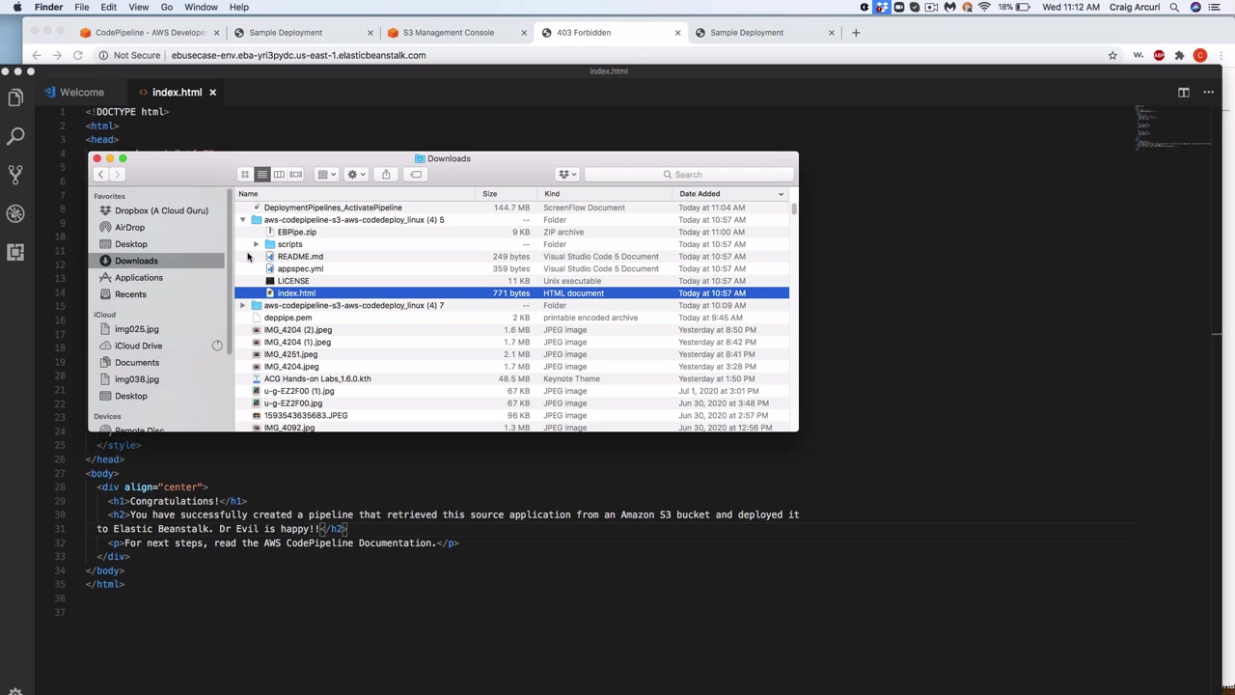Open Dropbox dropdown in Finder toolbar
Screen dimensions: 1235x695
[x=567, y=175]
